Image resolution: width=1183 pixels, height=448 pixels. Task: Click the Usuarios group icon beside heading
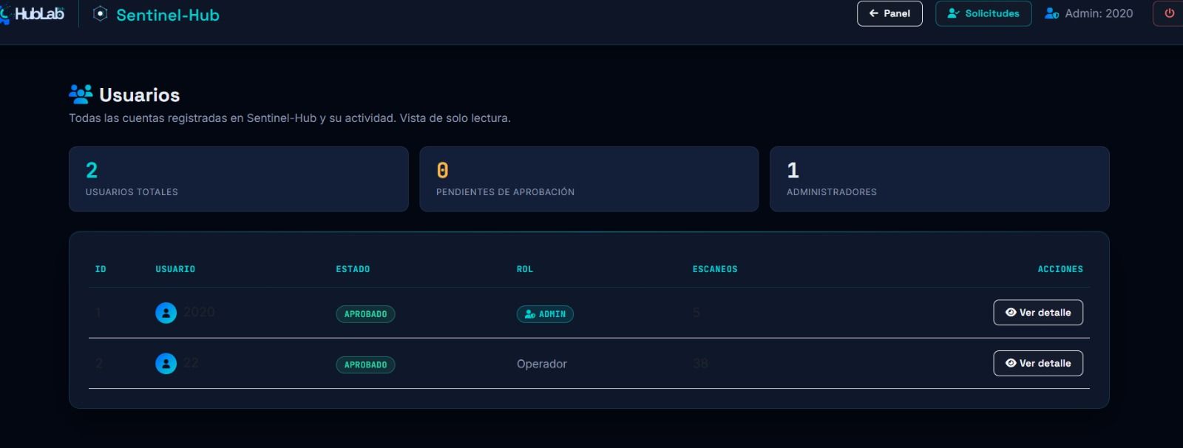pyautogui.click(x=81, y=94)
